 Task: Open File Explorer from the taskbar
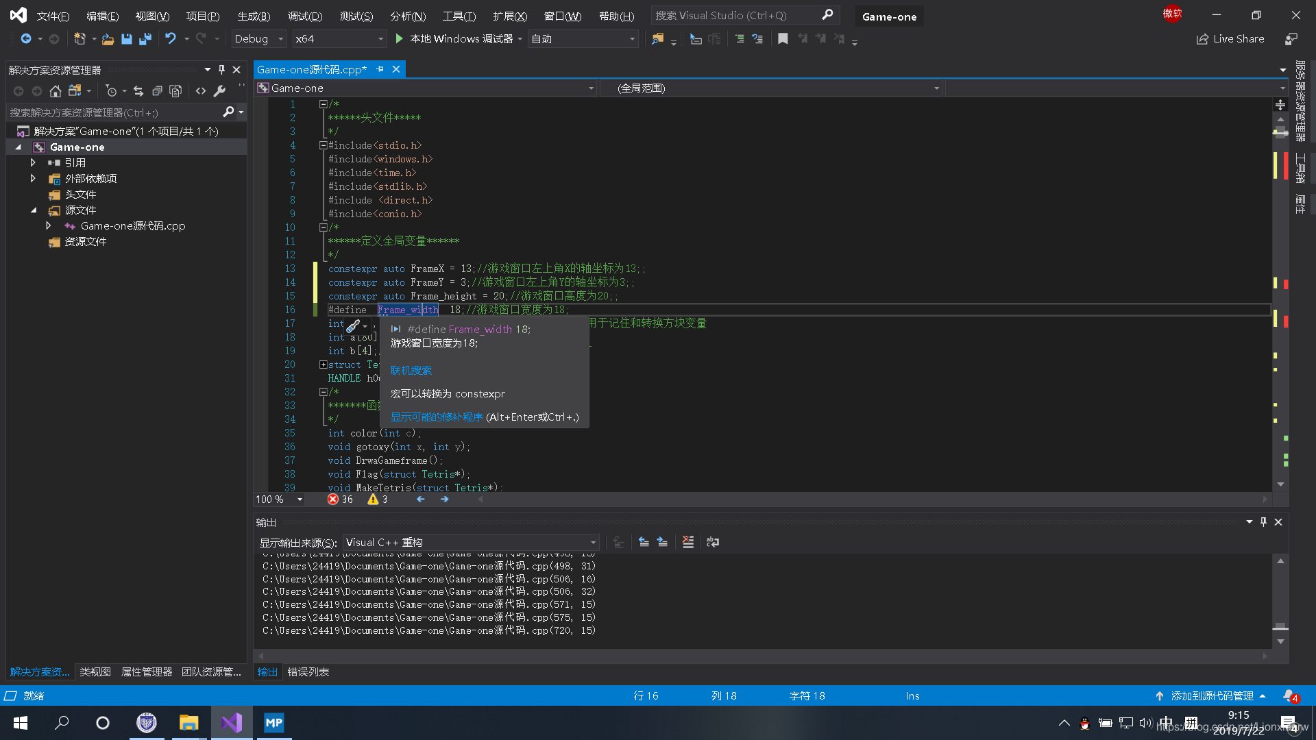click(188, 723)
